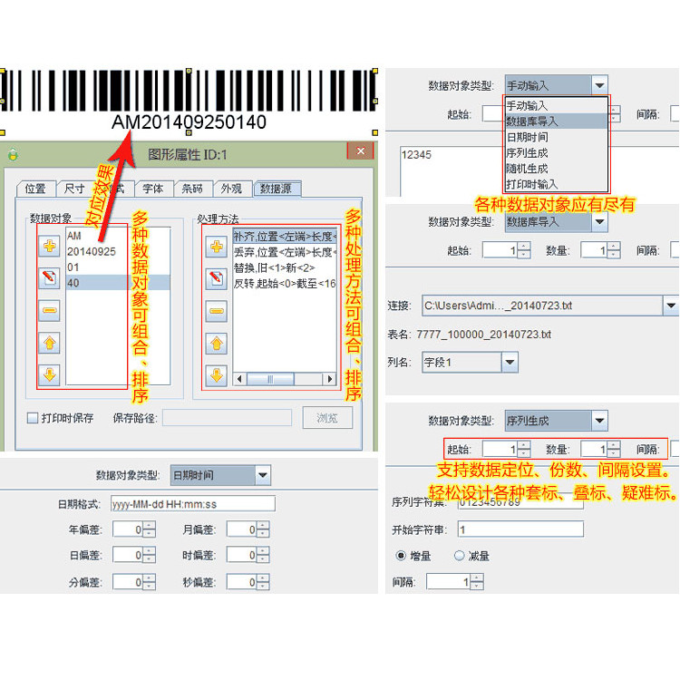Open the 手动输入 data object type dropdown
The width and height of the screenshot is (680, 680).
click(x=599, y=85)
